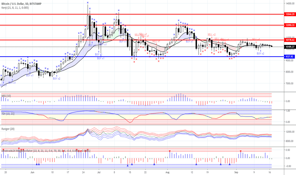Viewport: 296px width, 175px height.
Task: Click the BUY x2 signal near June 10
Action: (x=57, y=79)
